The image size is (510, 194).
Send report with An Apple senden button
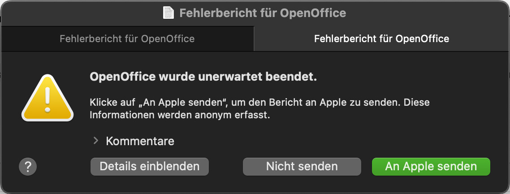[x=431, y=166]
